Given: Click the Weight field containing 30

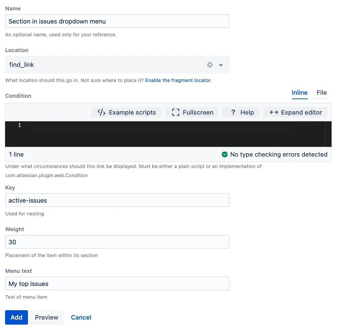Looking at the screenshot, I should tap(117, 242).
